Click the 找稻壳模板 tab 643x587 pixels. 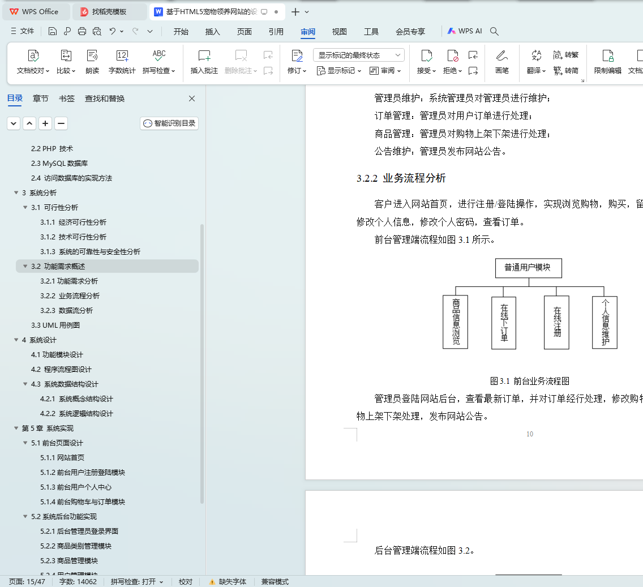tap(109, 12)
